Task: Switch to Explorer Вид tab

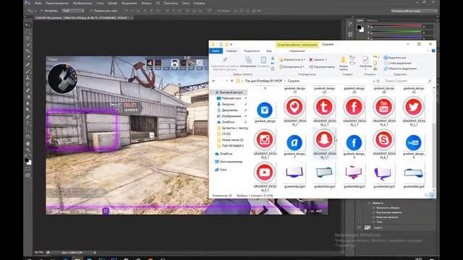Action: (268, 51)
